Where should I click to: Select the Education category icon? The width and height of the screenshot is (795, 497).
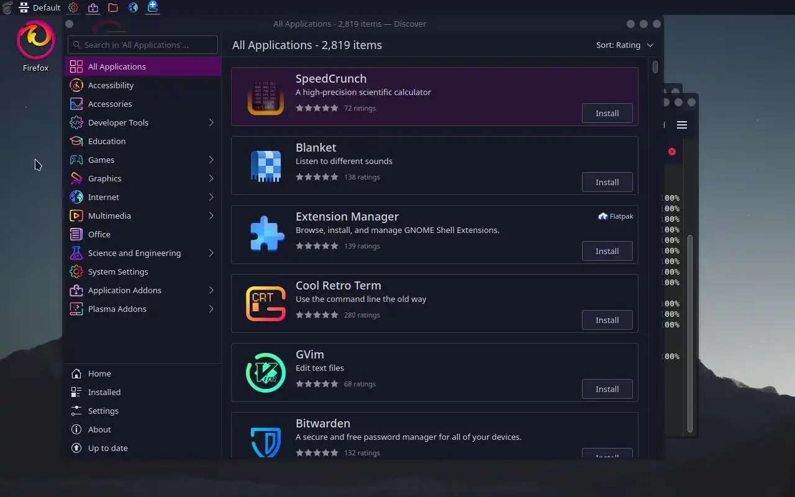pyautogui.click(x=76, y=141)
